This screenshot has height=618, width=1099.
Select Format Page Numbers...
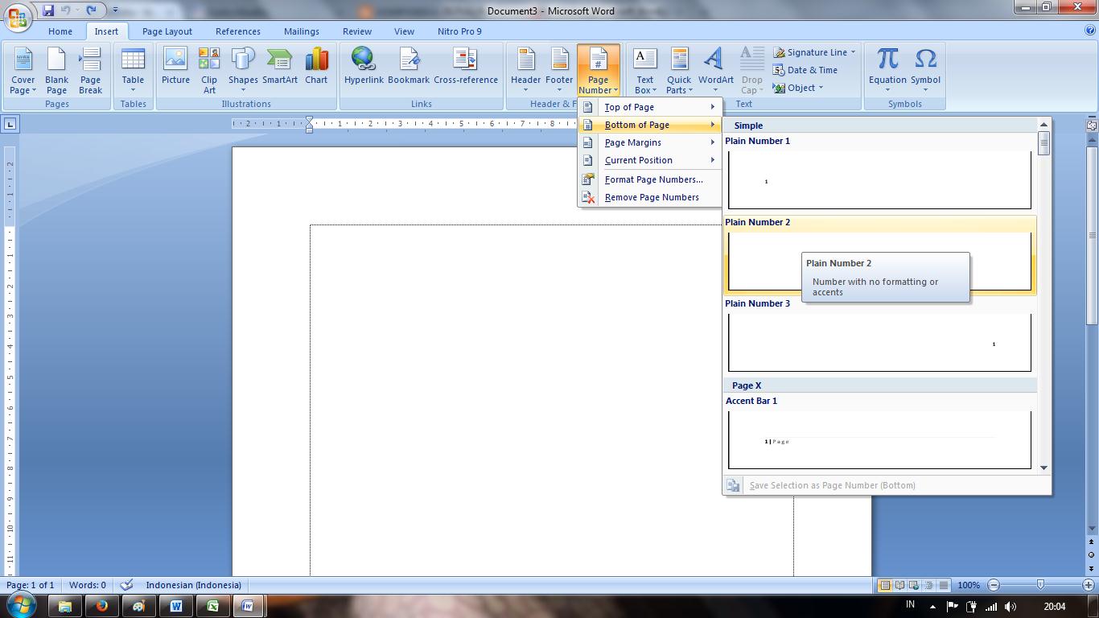(x=649, y=179)
